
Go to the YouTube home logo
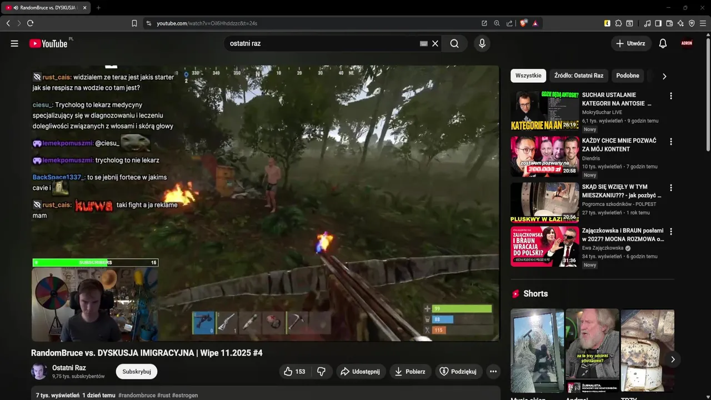(48, 43)
